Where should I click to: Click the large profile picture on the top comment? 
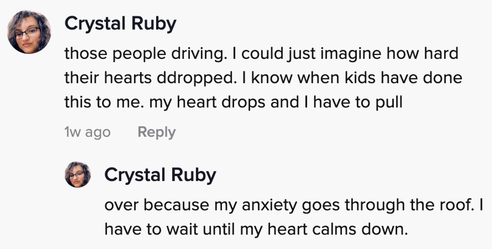tap(29, 33)
